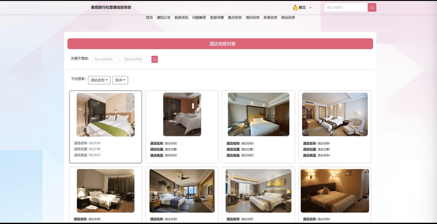Image resolution: width=437 pixels, height=224 pixels.
Task: Click the text 酒店类型1
Action: coord(95,155)
